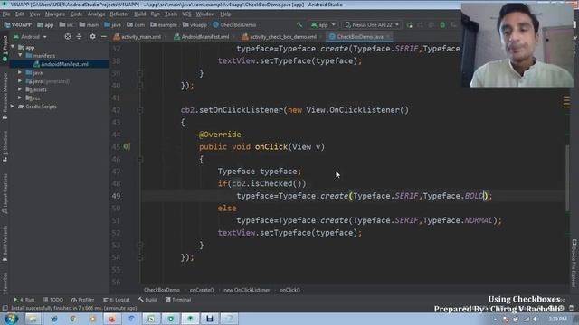Screen dimensions: 579x325
Task: Open the Run tool window button
Action: (24, 300)
